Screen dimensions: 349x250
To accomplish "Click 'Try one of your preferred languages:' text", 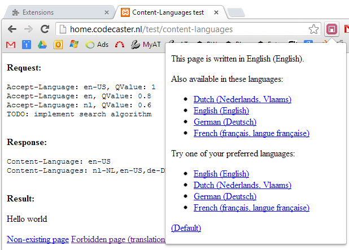I will click(x=233, y=153).
